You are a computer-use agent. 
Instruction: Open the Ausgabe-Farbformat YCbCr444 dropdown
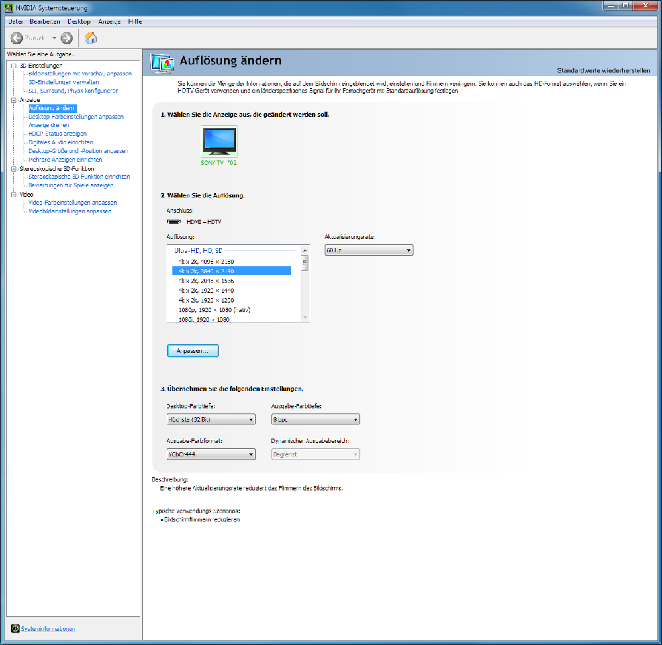coord(211,454)
